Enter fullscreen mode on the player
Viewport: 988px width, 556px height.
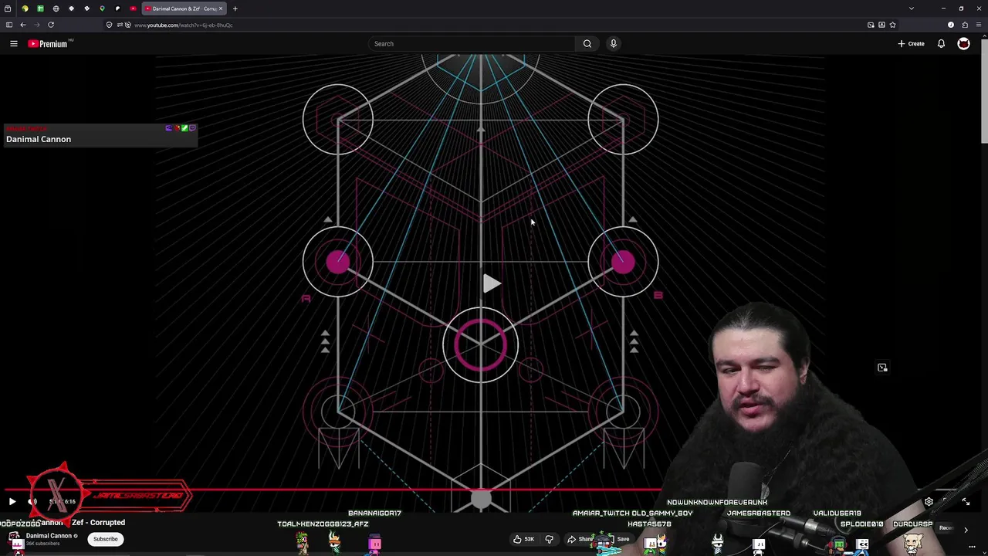[966, 502]
